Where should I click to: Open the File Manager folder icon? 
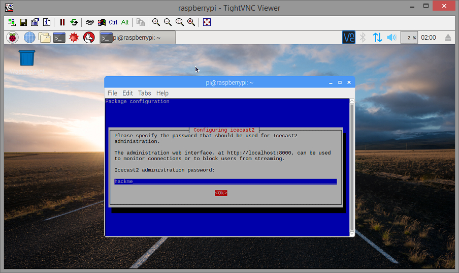(45, 38)
